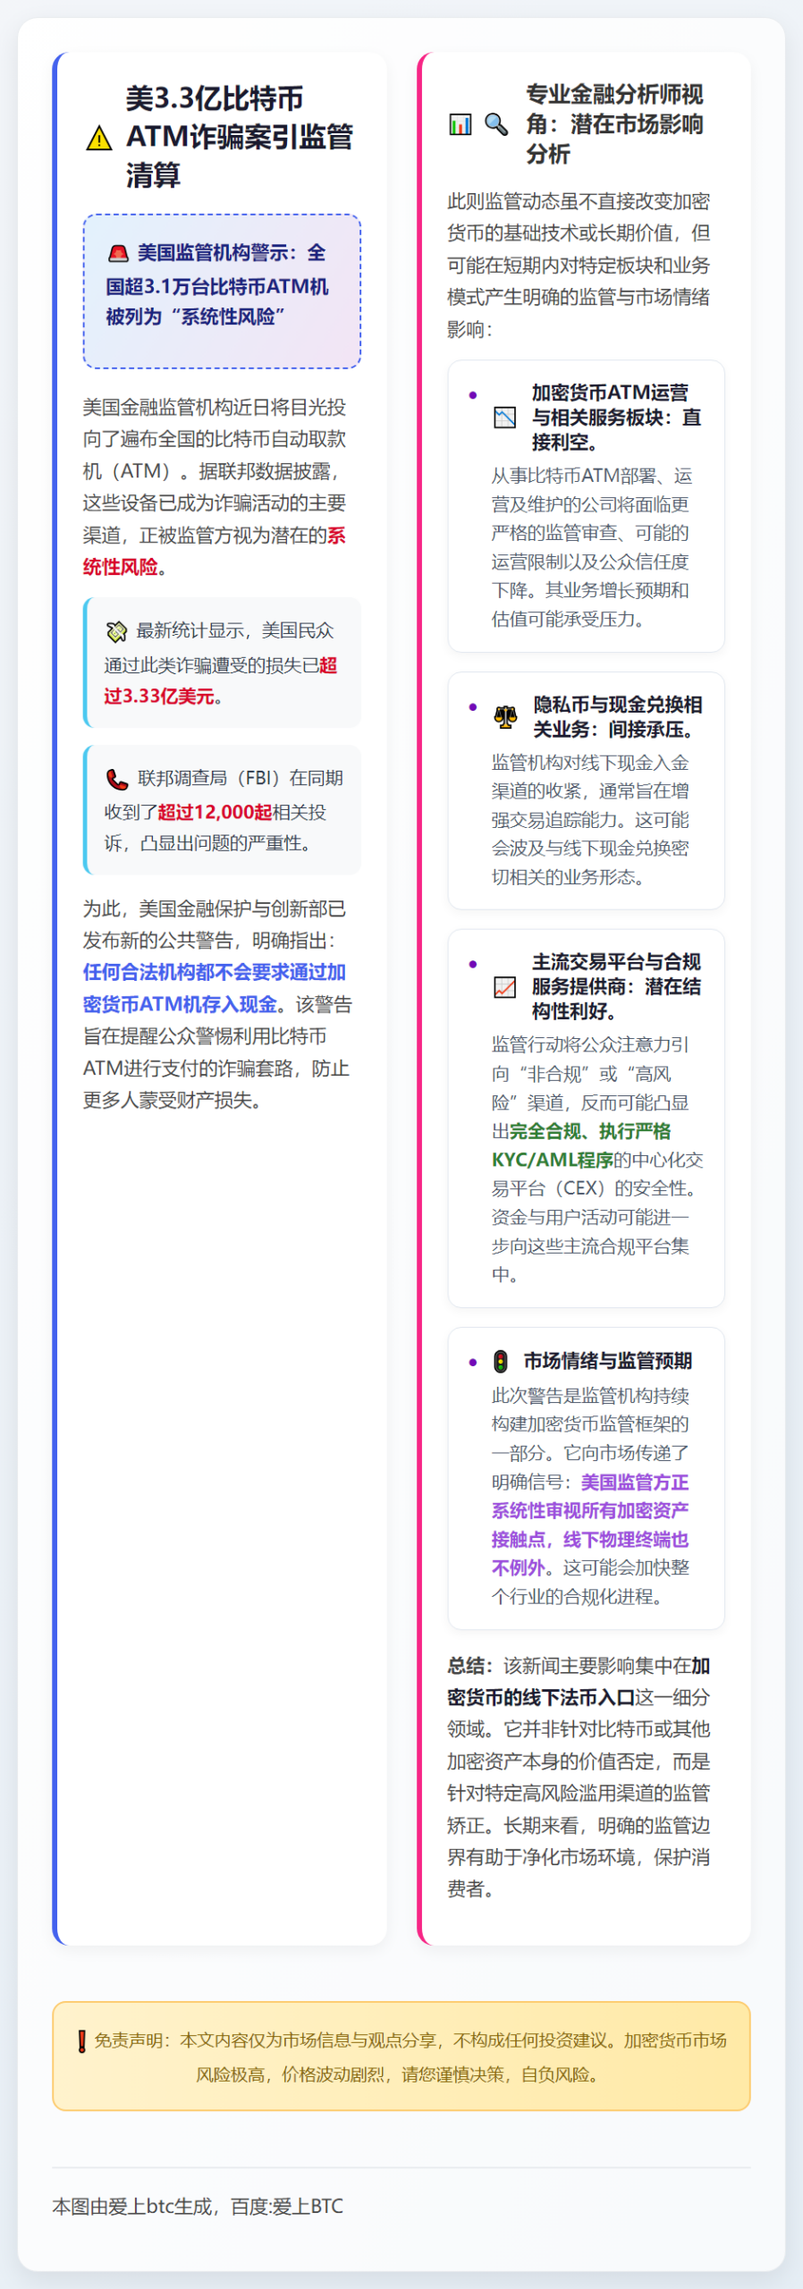Click the traffic light icon by 市场情绪
Screen dimensions: 803x2289
pyautogui.click(x=501, y=1362)
